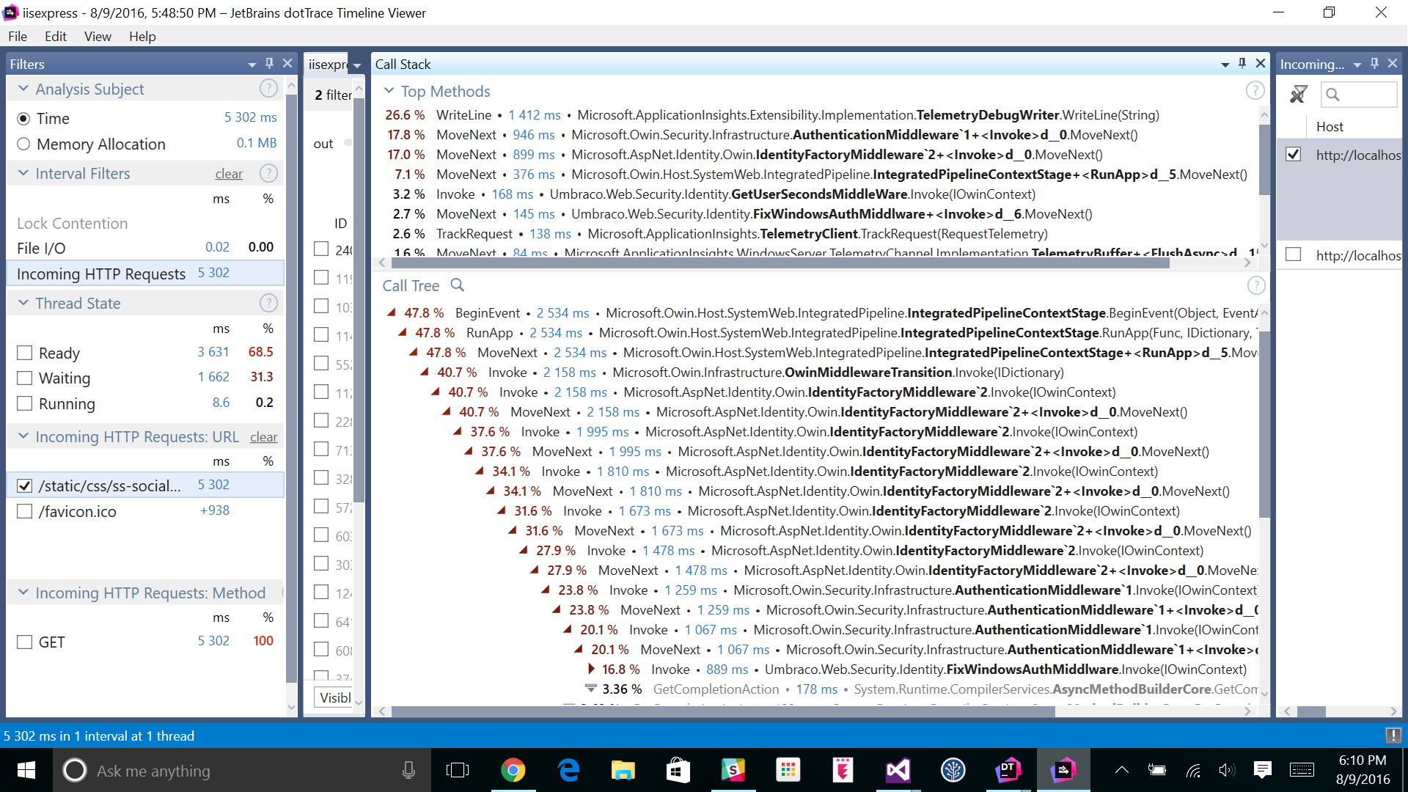
Task: Clear the Incoming HTTP Requests URL filter
Action: (263, 437)
